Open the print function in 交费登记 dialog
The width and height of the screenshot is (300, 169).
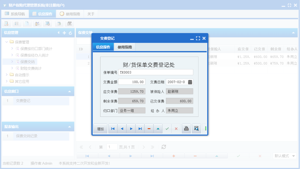coord(186,128)
